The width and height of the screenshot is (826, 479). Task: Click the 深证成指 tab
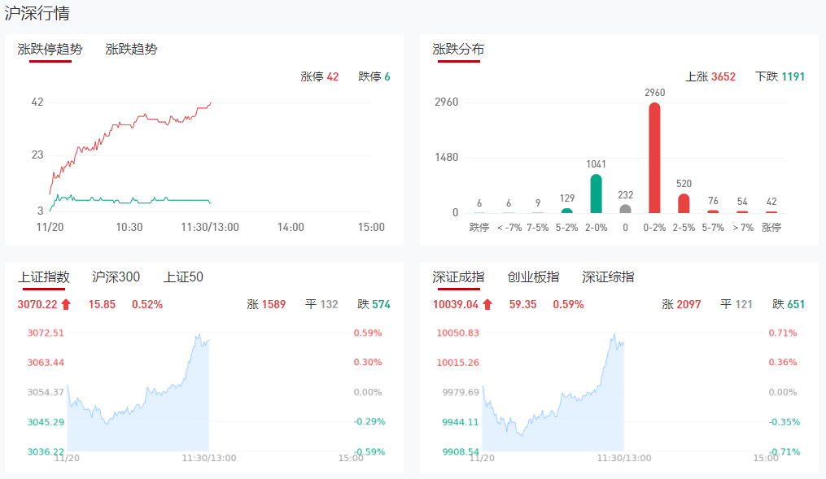coord(458,277)
